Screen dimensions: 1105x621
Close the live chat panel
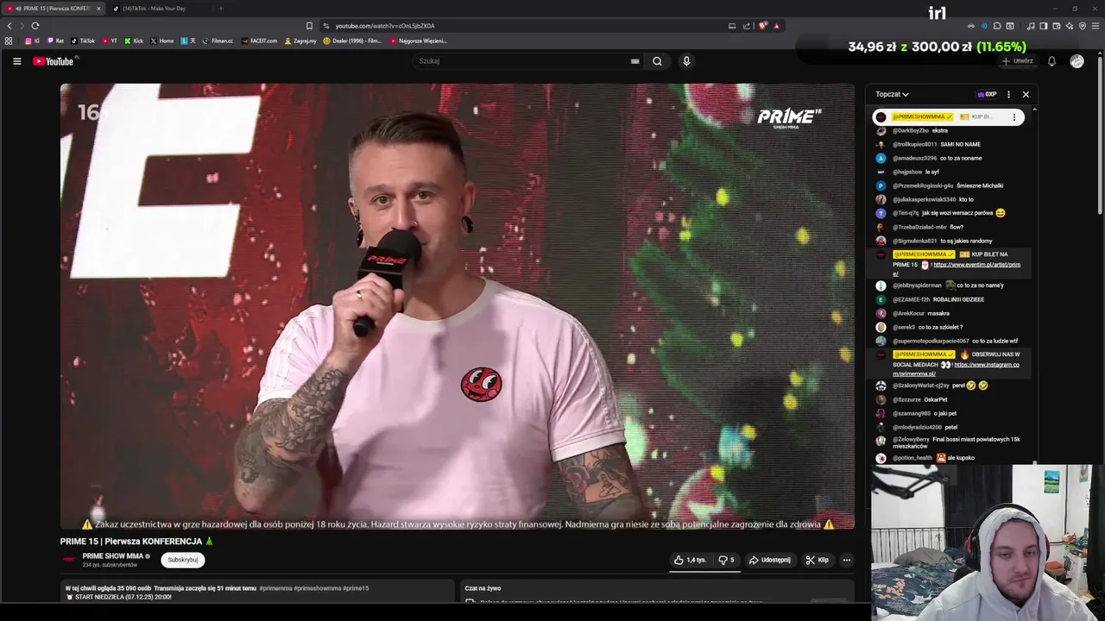coord(1026,94)
